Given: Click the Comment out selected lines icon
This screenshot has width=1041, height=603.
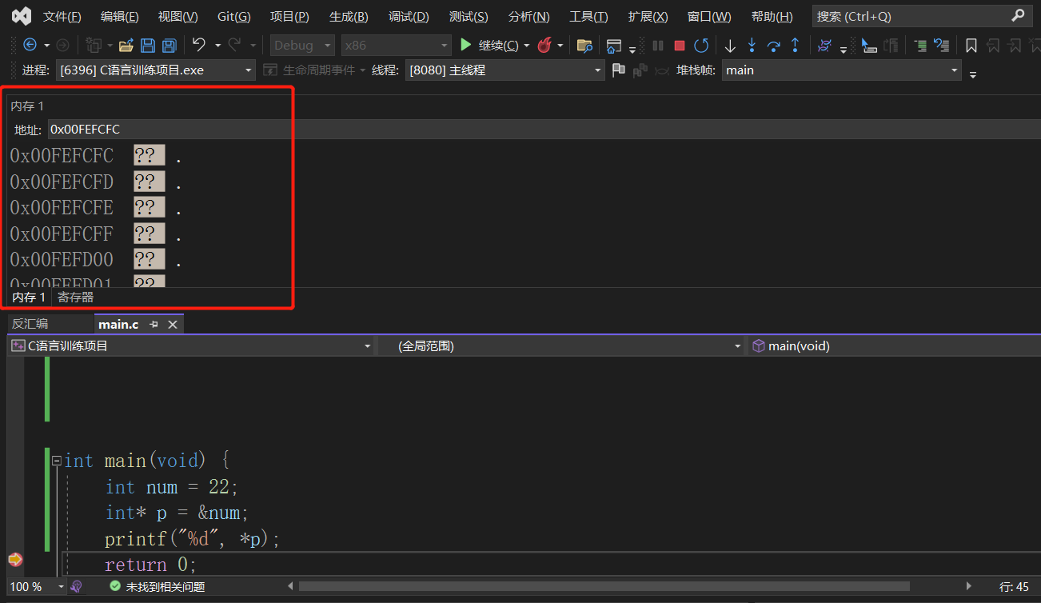Looking at the screenshot, I should tap(920, 46).
